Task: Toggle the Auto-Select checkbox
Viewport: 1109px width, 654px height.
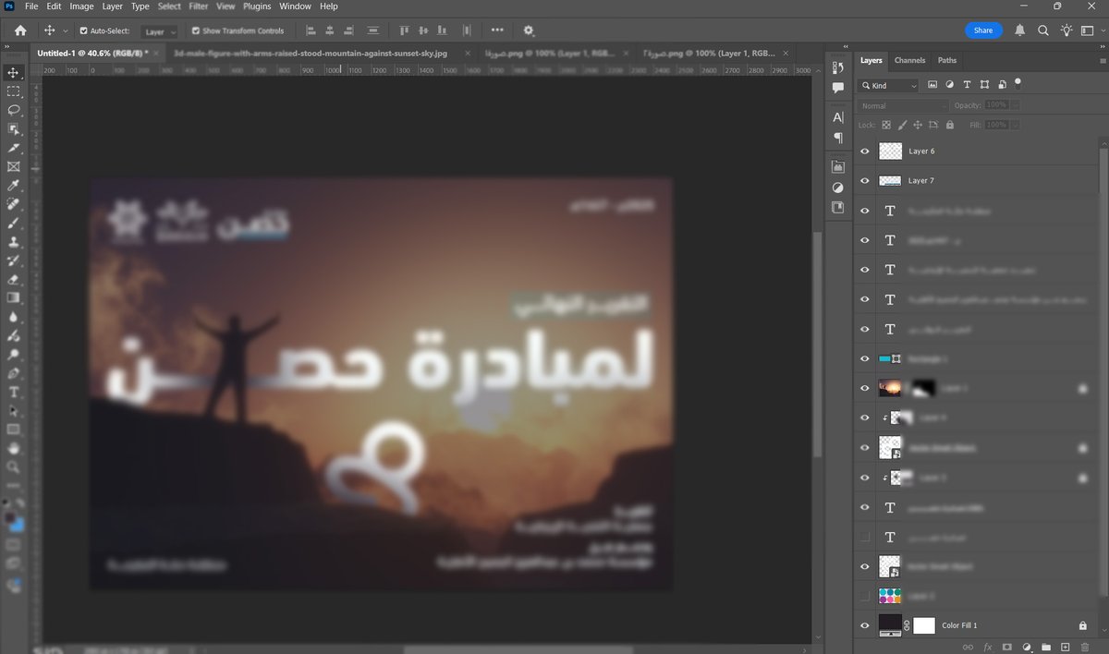Action: click(x=82, y=30)
